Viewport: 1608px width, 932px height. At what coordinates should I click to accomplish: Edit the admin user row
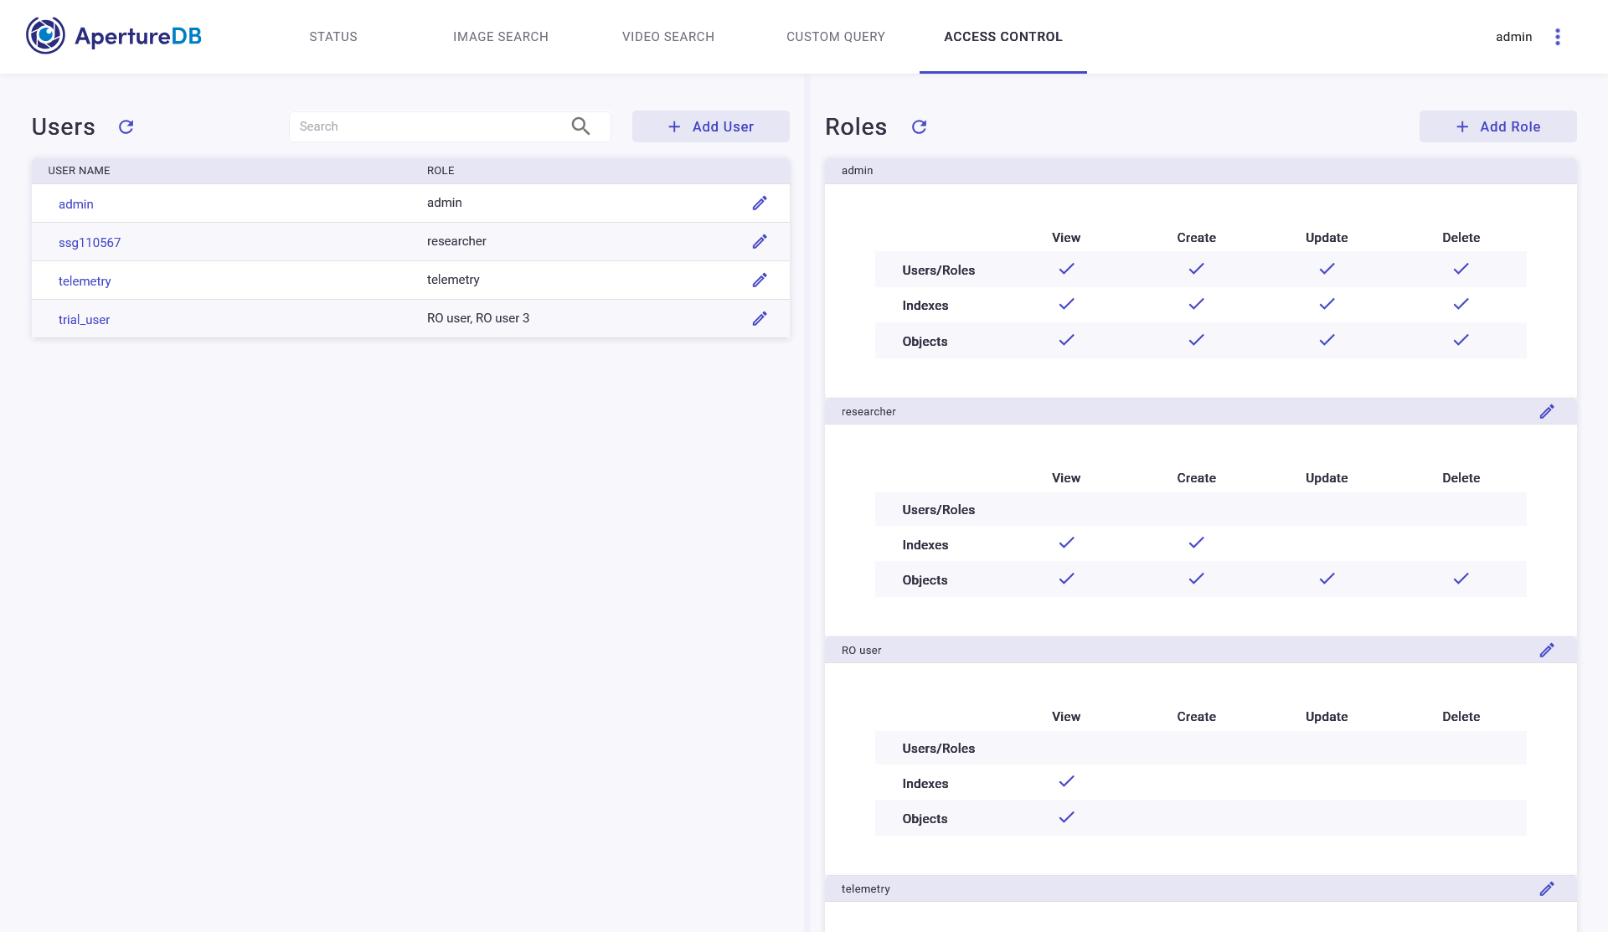(760, 203)
